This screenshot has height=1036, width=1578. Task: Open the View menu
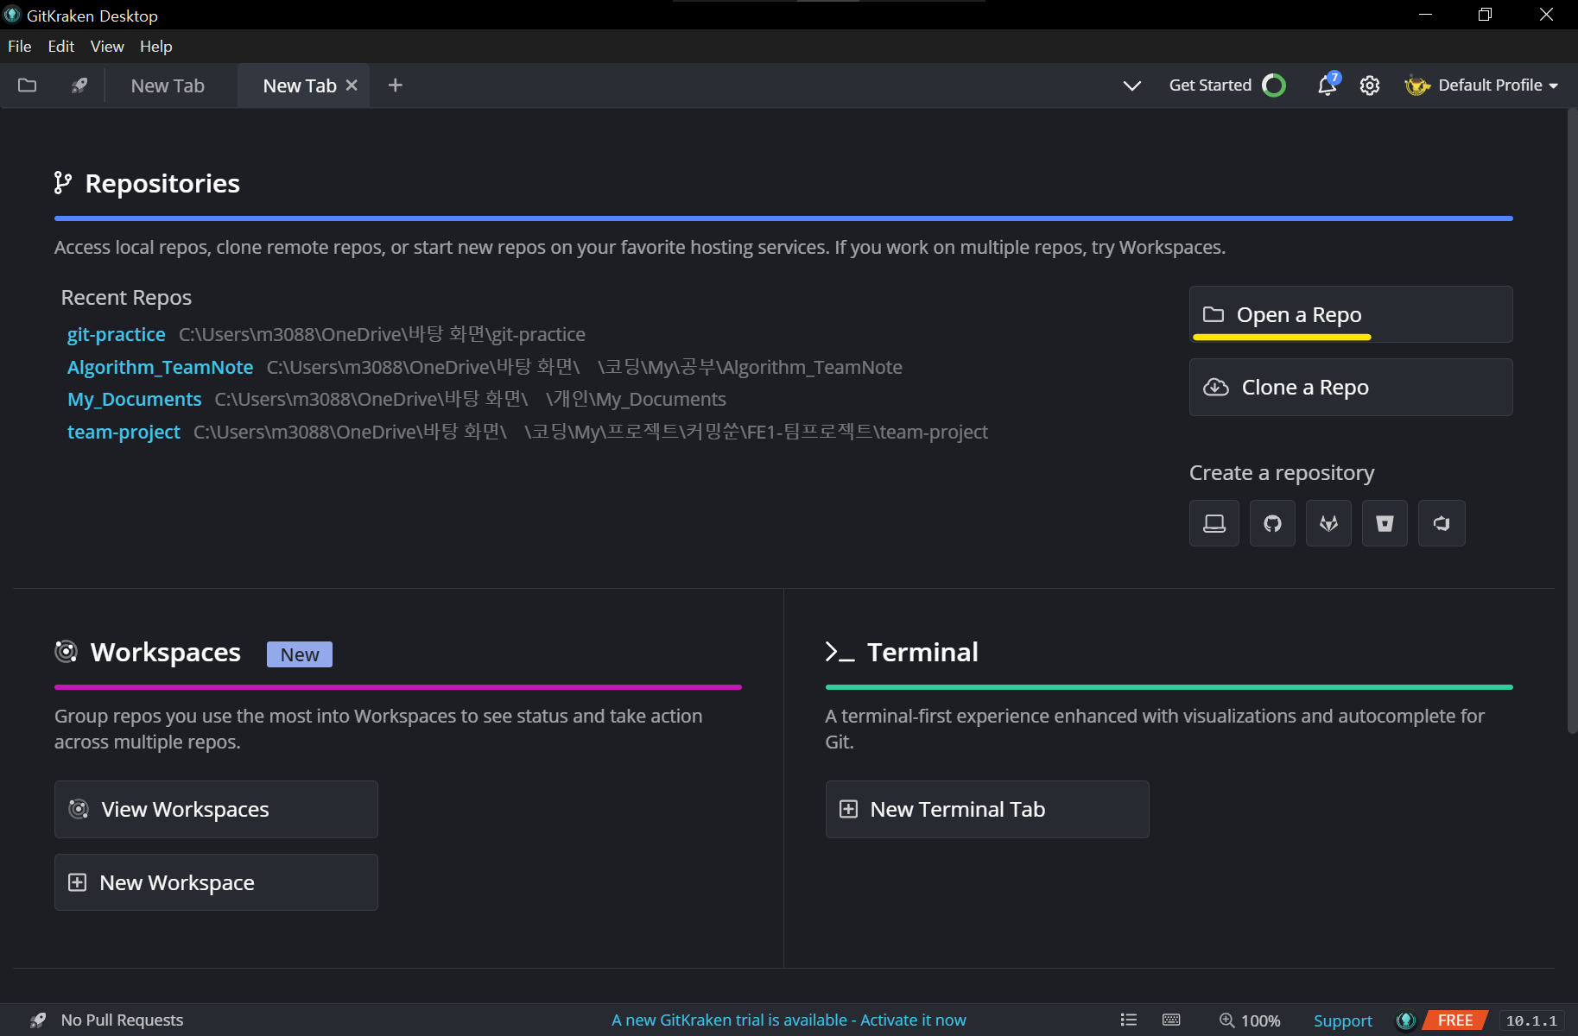107,47
